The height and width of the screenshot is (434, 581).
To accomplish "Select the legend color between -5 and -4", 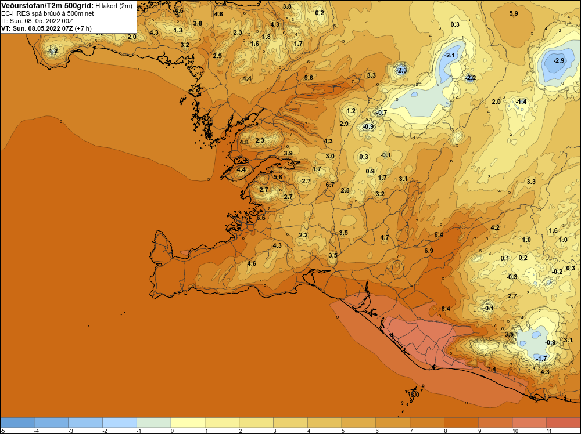I will 17,422.
